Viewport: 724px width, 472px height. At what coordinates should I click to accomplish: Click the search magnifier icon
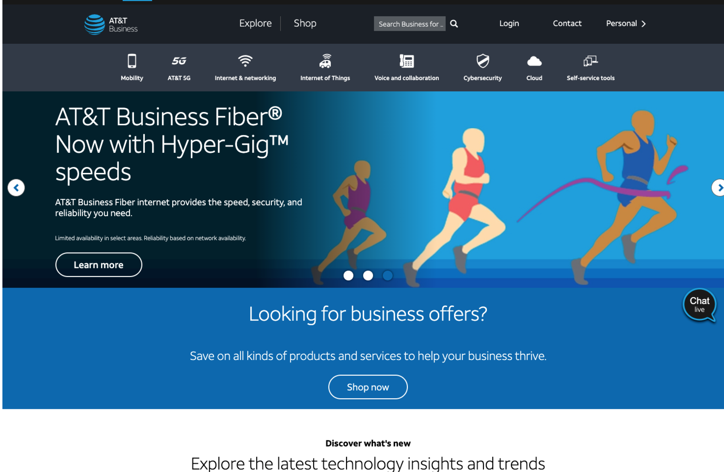[454, 24]
